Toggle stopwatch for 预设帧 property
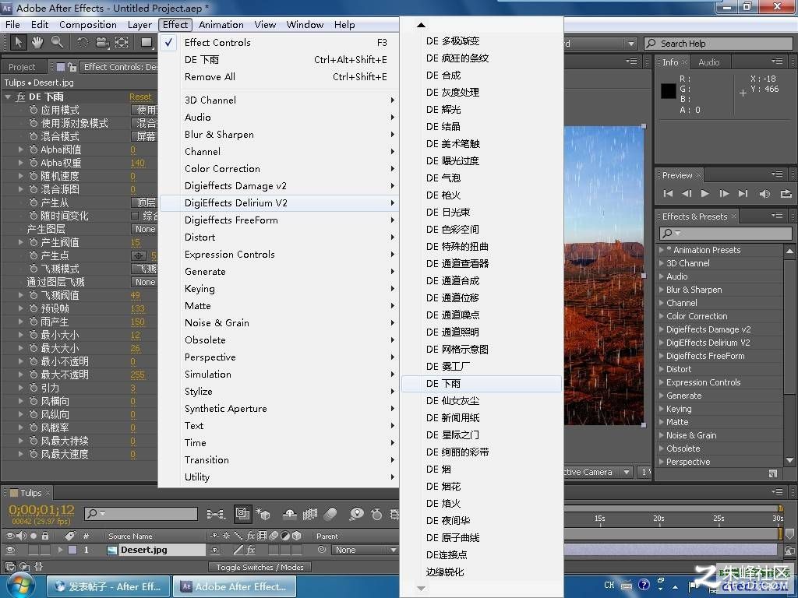This screenshot has width=798, height=598. 34,308
